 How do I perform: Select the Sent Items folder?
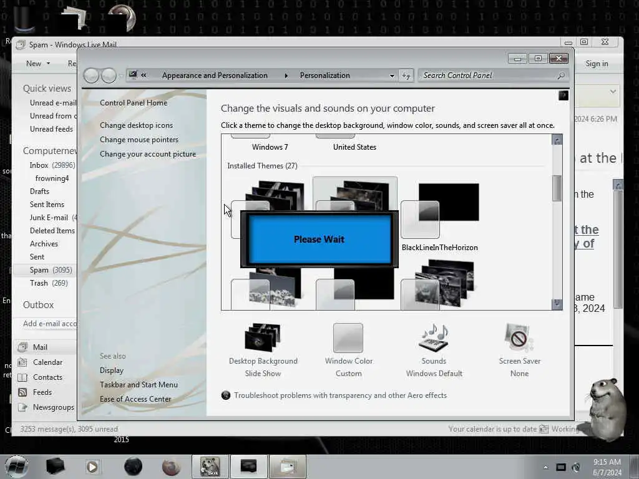coord(47,204)
